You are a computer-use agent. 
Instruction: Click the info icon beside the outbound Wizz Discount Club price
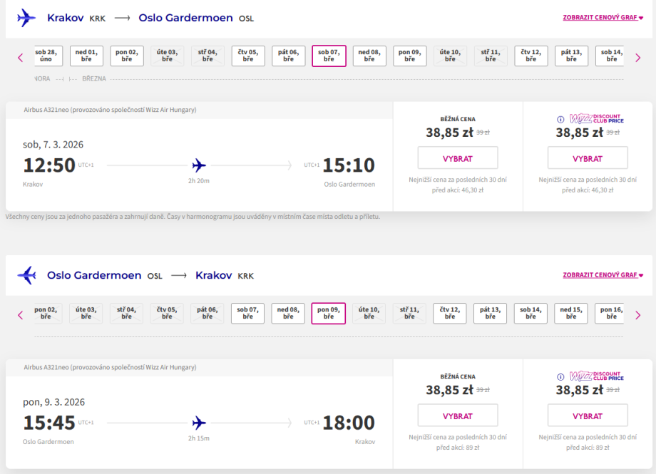point(560,119)
